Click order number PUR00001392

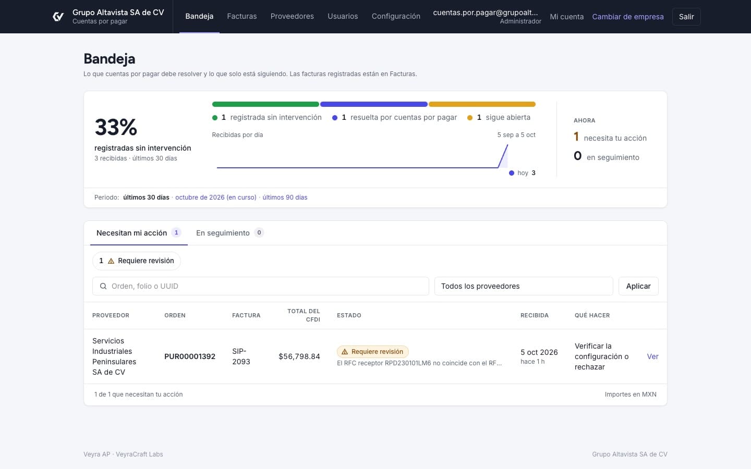click(x=190, y=356)
